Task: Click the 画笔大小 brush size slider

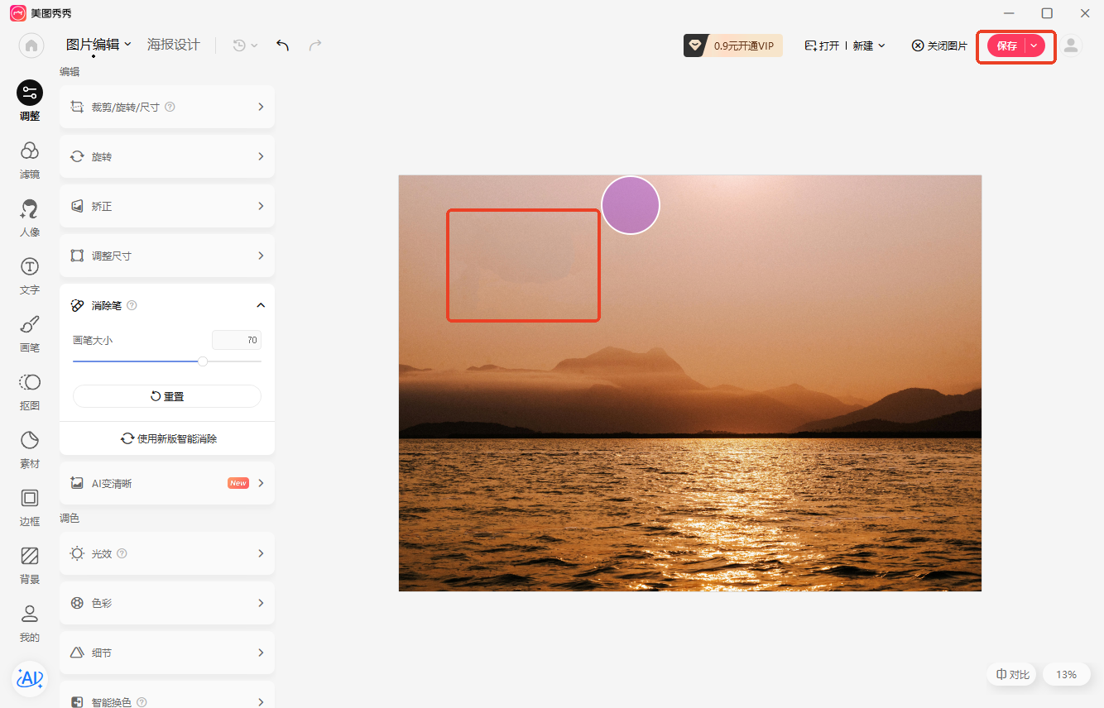Action: click(167, 361)
